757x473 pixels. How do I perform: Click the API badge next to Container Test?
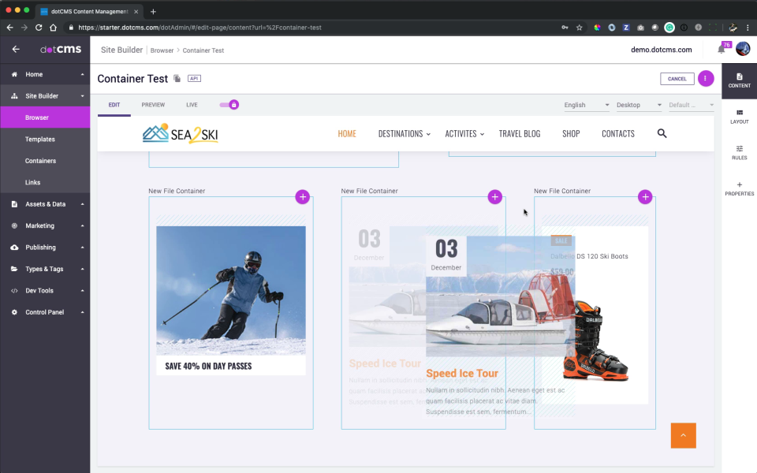click(x=194, y=78)
